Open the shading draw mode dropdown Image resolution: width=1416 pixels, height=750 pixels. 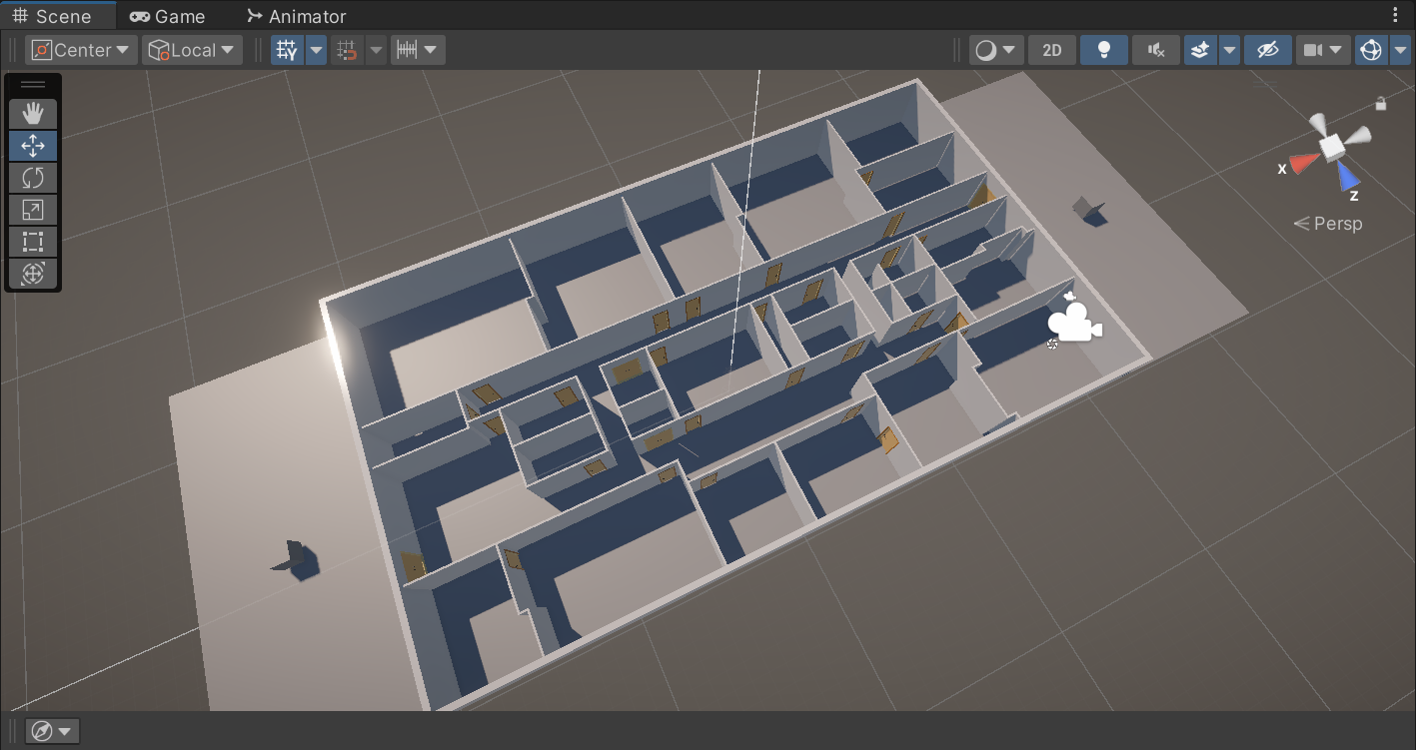tap(996, 50)
